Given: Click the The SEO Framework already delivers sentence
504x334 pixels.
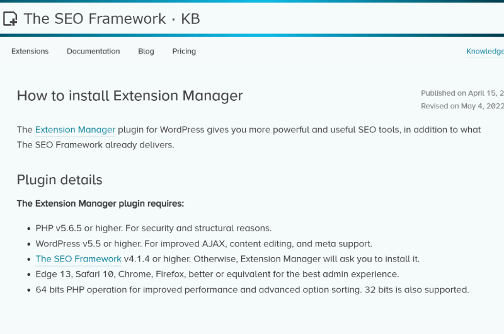Looking at the screenshot, I should pos(96,145).
